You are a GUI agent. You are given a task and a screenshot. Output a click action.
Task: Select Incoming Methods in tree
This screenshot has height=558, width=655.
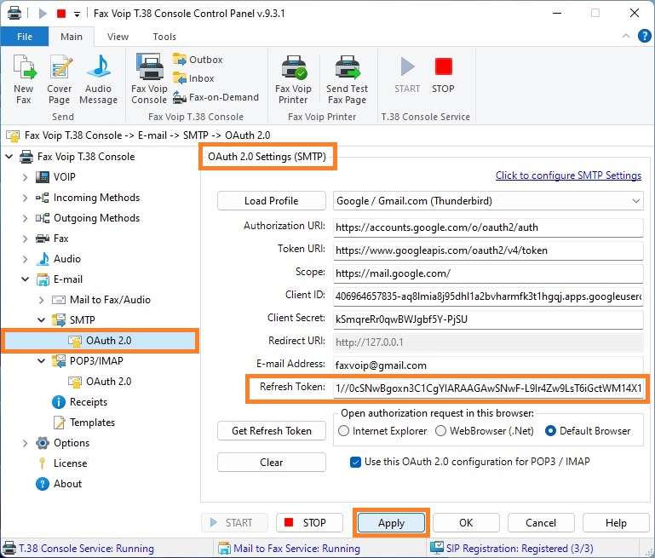point(88,198)
